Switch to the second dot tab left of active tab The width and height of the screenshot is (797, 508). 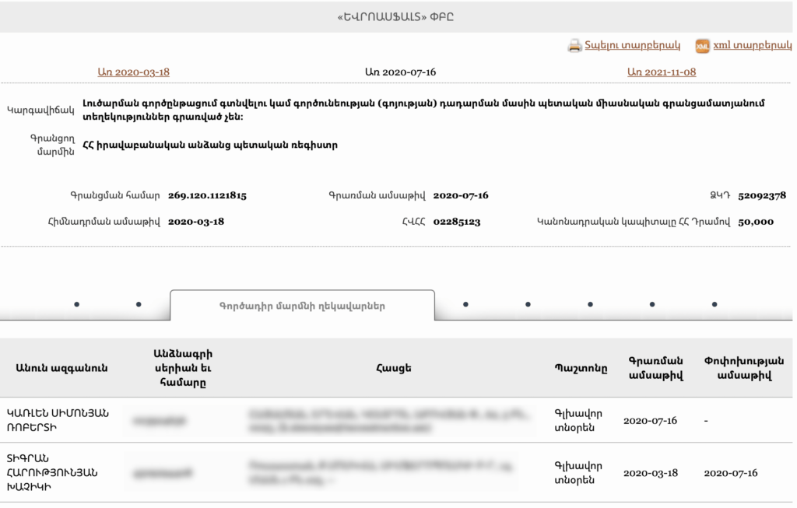click(x=139, y=304)
